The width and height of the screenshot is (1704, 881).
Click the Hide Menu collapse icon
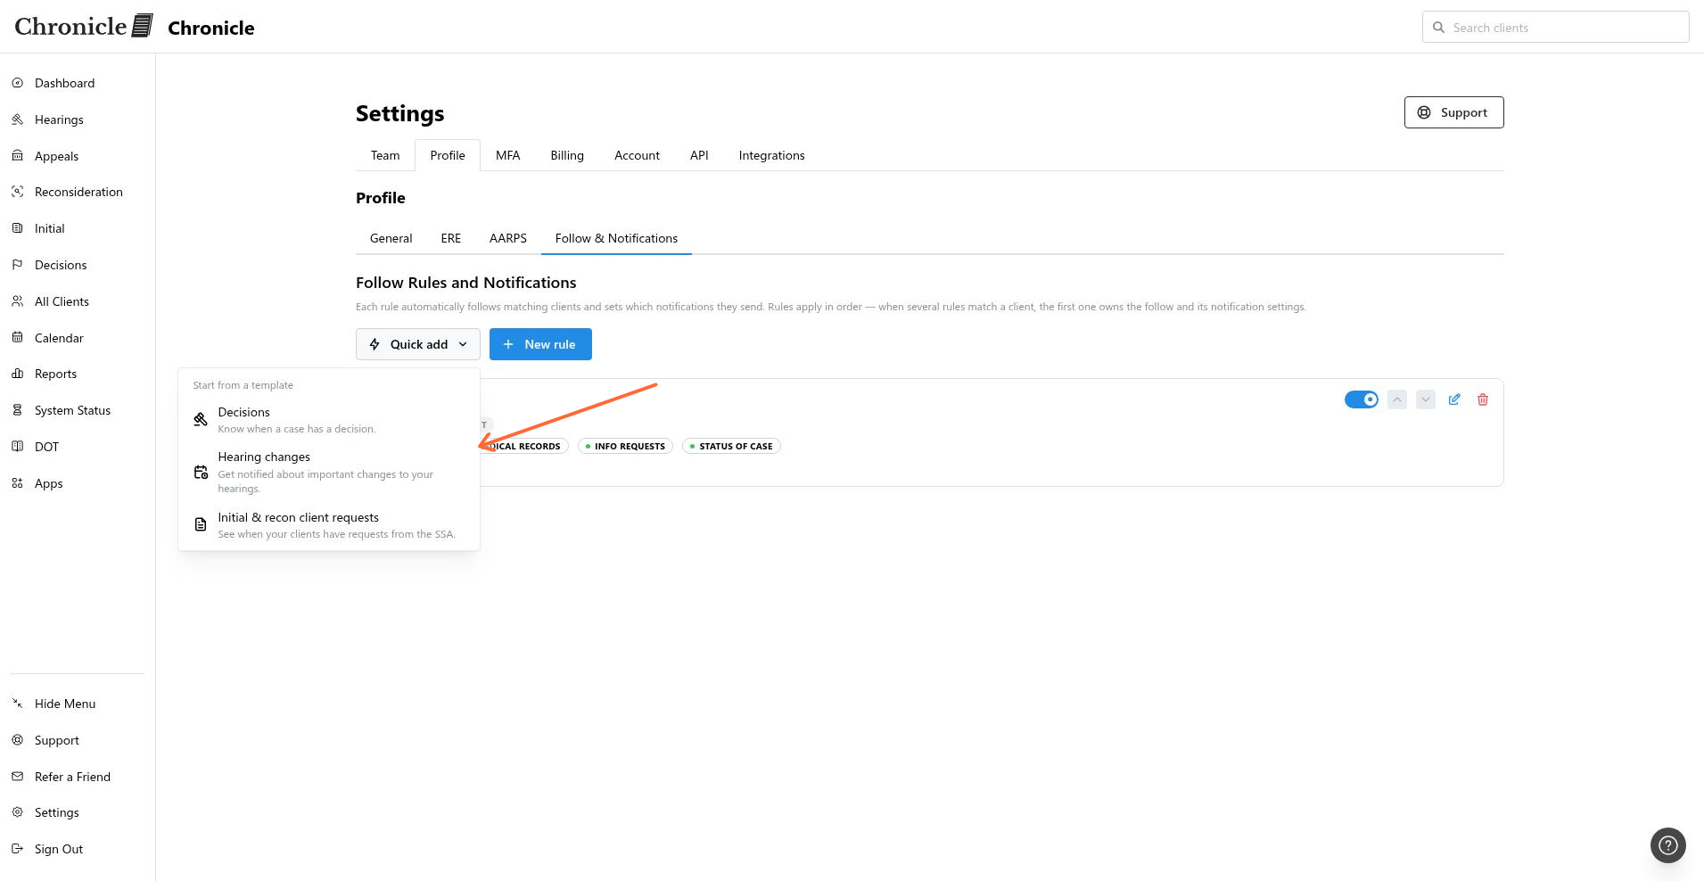pos(17,704)
